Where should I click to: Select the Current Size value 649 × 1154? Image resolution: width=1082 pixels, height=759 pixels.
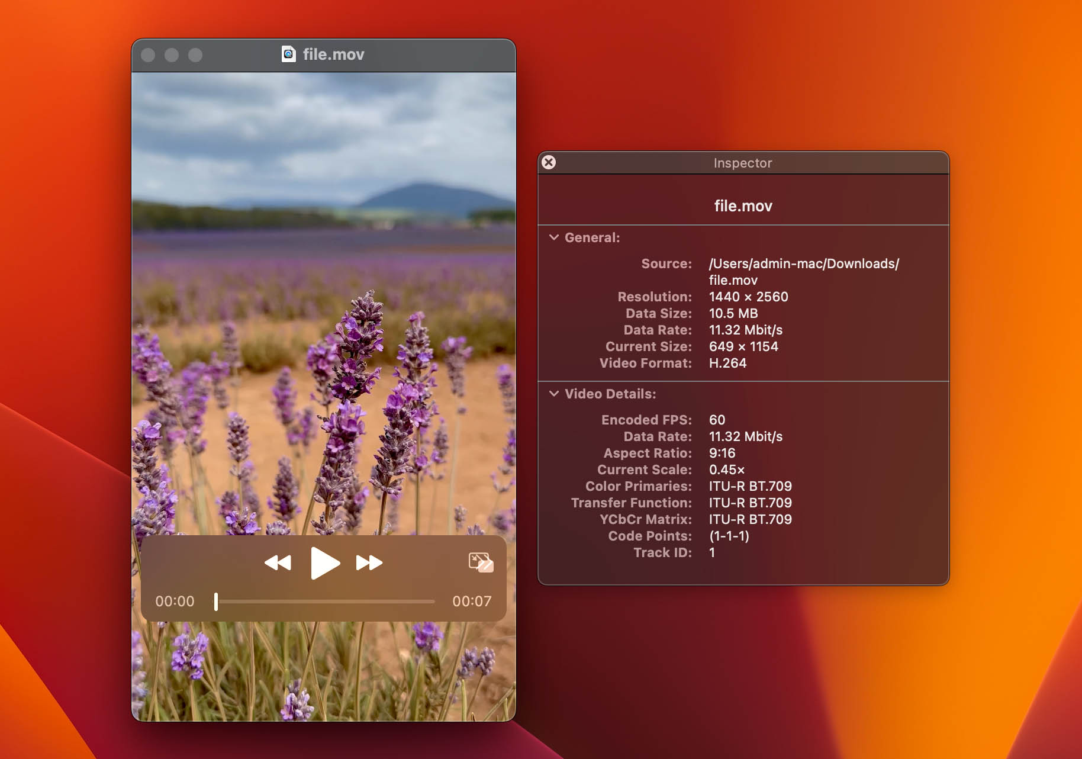[743, 346]
